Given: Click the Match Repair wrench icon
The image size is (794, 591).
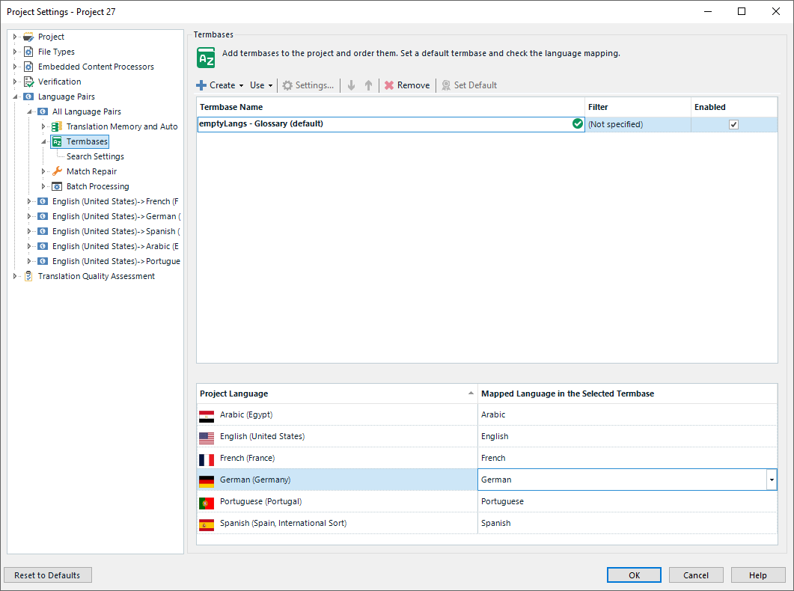Looking at the screenshot, I should 57,171.
